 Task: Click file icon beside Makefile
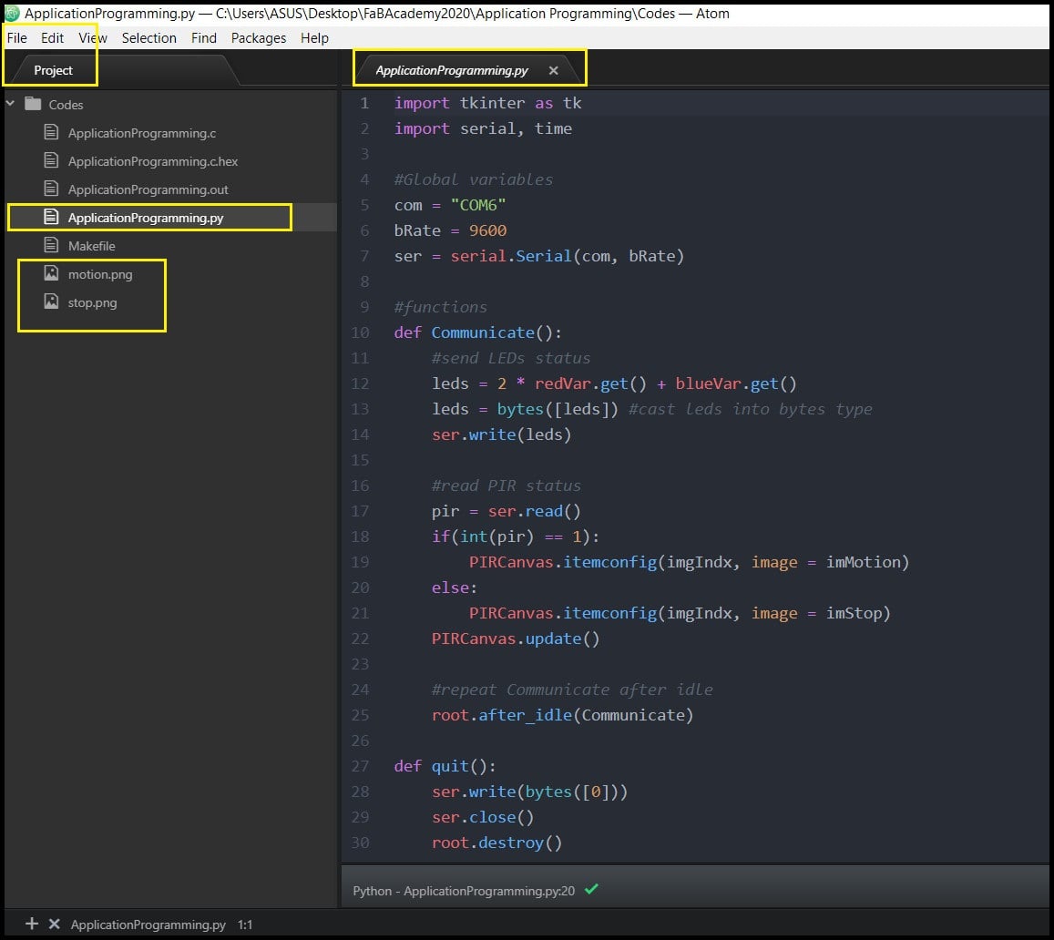[x=51, y=245]
